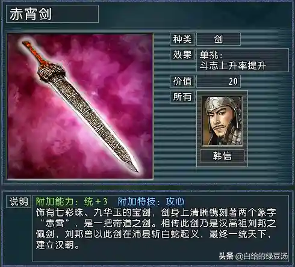Click the sword blade tip in artwork
The image size is (295, 267).
pyautogui.click(x=134, y=167)
